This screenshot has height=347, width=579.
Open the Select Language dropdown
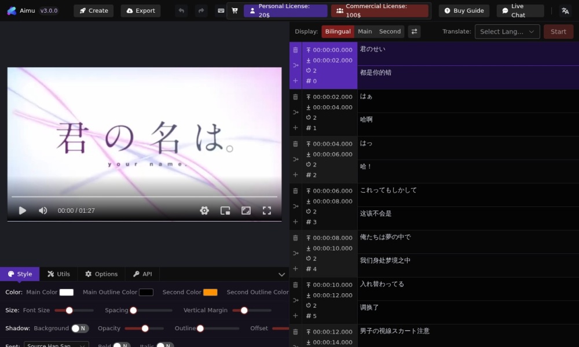click(x=507, y=31)
